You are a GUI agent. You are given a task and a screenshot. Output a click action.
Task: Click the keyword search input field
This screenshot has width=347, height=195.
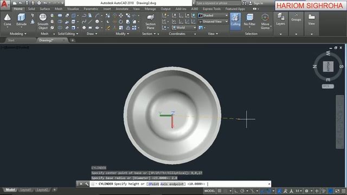pos(218,3)
